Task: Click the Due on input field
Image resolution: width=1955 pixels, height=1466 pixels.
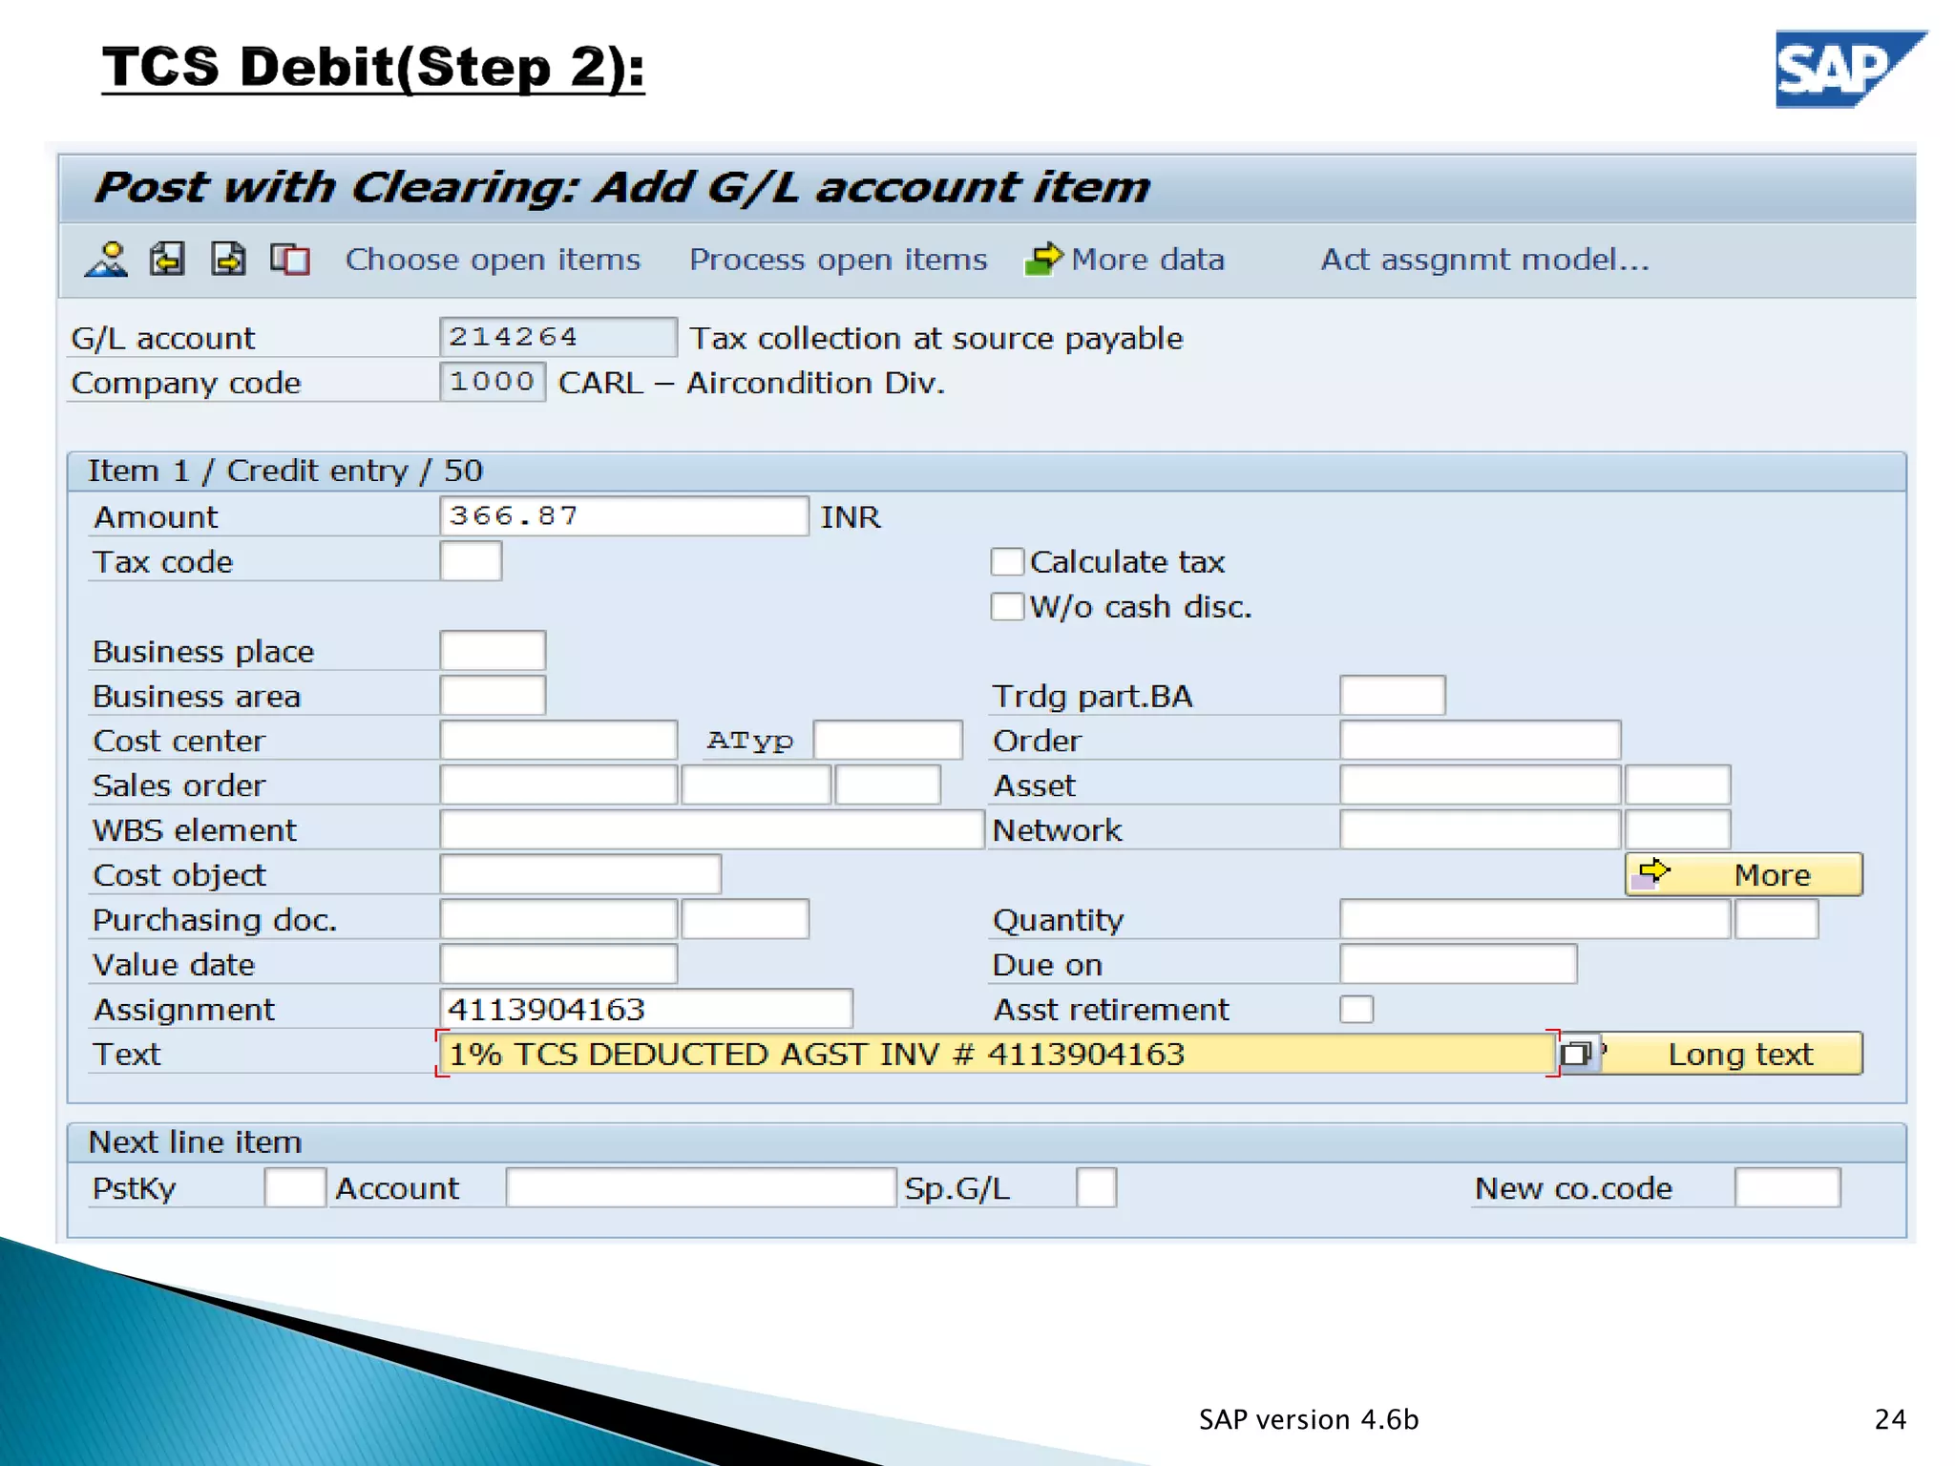Action: pos(1459,965)
